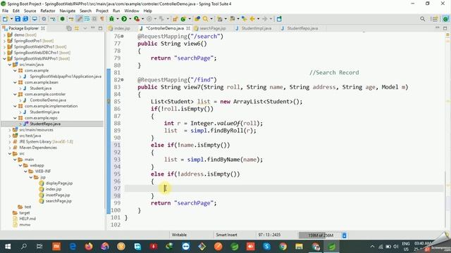Click the Forward navigation arrow icon
The height and width of the screenshot is (253, 451).
point(265,19)
